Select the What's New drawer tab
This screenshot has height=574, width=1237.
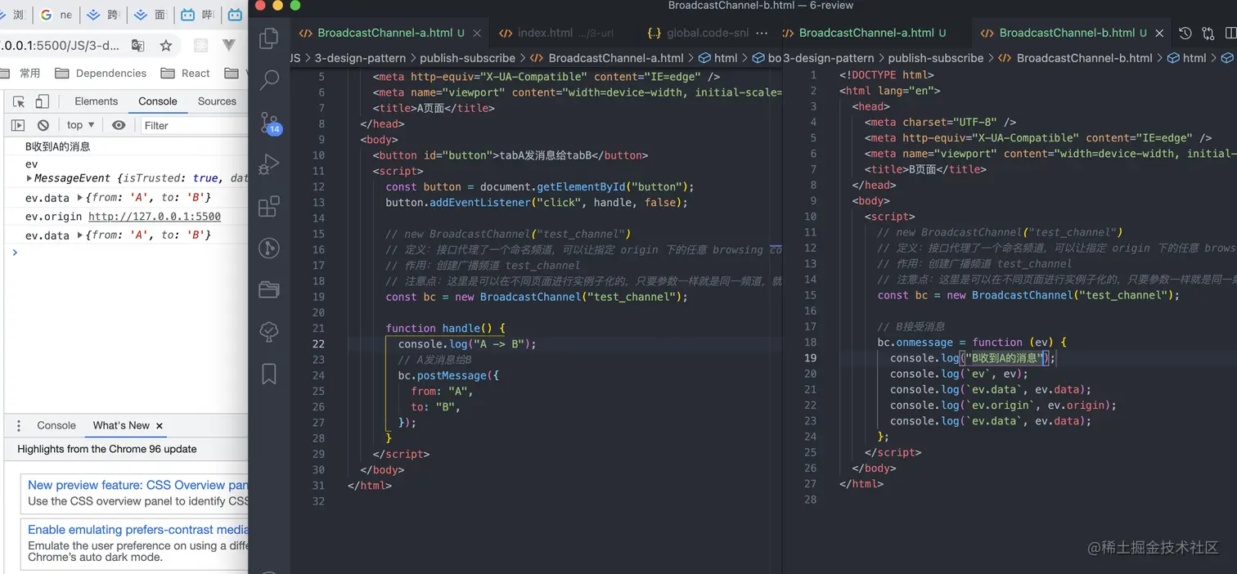[121, 426]
